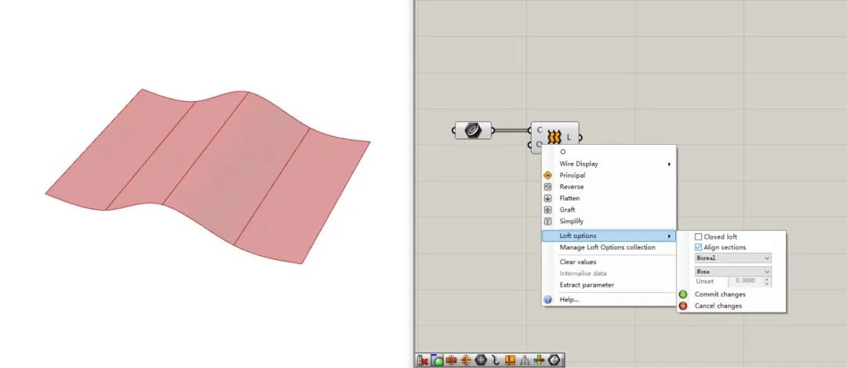Decrement the 0.0000 value with down arrow
The height and width of the screenshot is (368, 847).
(x=768, y=284)
